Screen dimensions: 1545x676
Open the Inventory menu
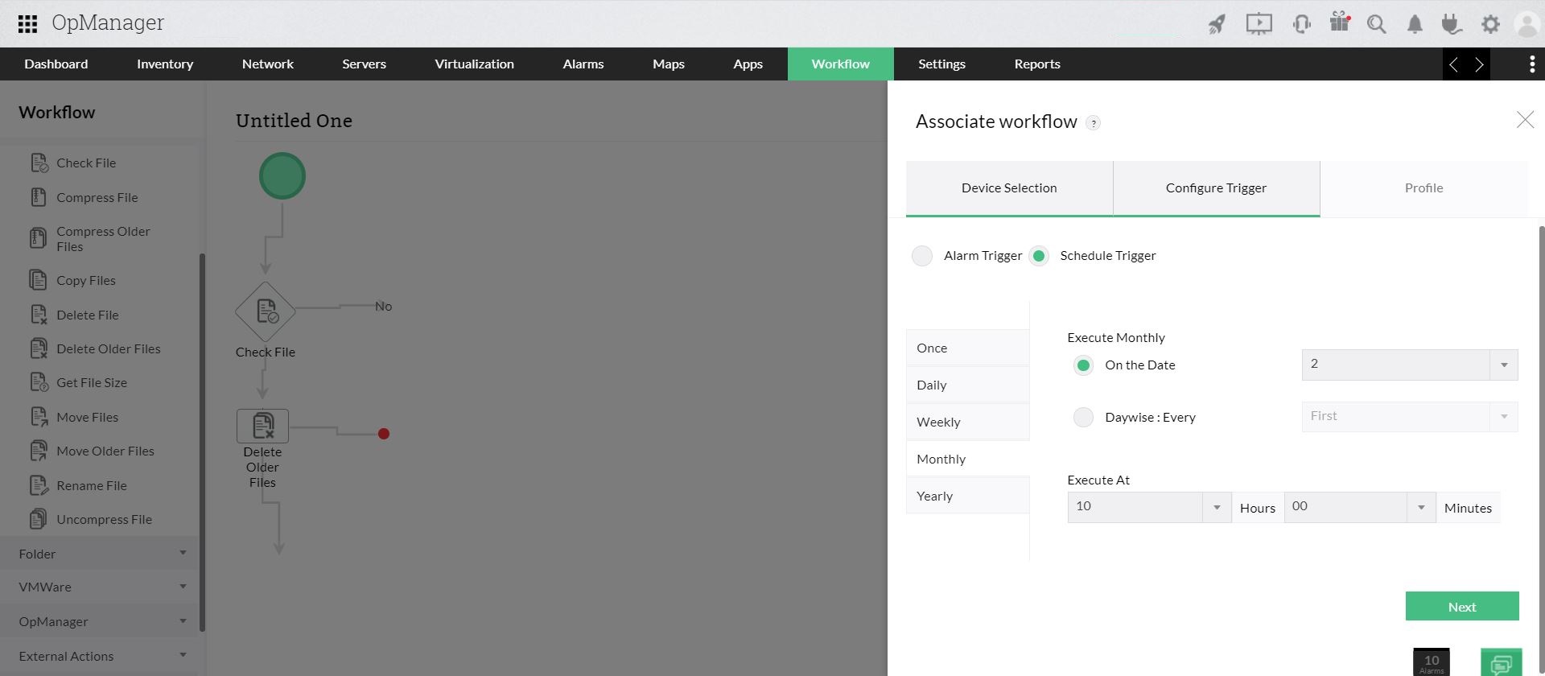[x=165, y=64]
